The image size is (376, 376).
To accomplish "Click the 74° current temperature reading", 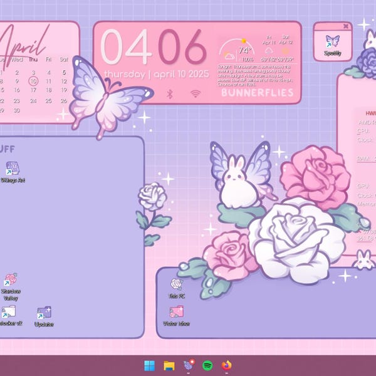I will coord(244,50).
